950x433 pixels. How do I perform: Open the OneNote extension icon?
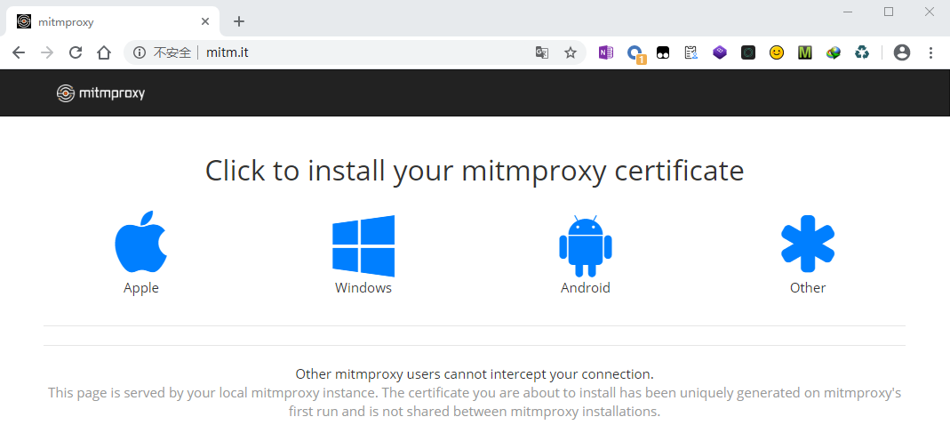pyautogui.click(x=606, y=53)
